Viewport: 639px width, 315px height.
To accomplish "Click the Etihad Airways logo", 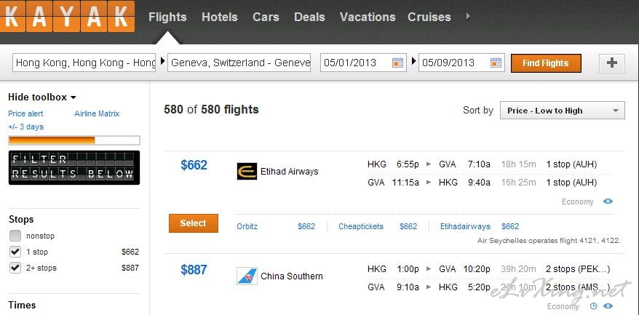I will (247, 172).
